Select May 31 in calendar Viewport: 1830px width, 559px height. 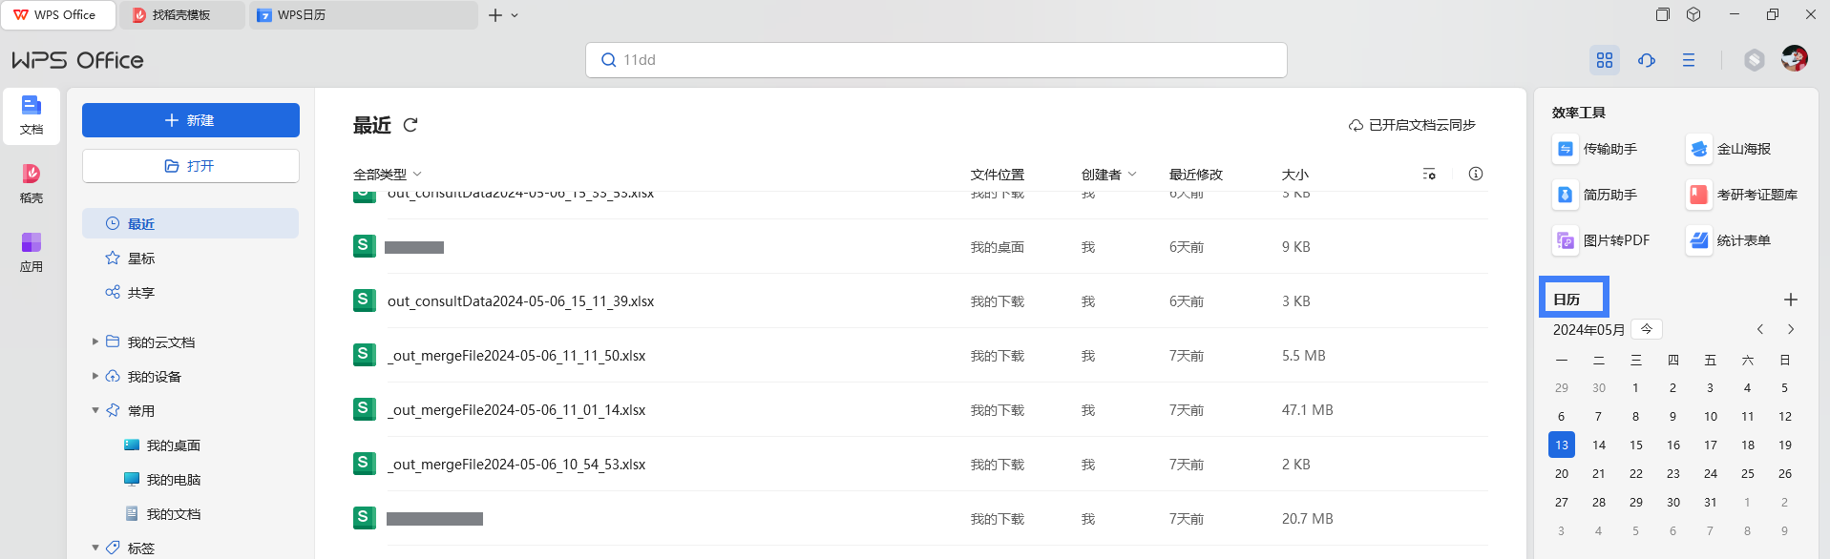pos(1711,502)
